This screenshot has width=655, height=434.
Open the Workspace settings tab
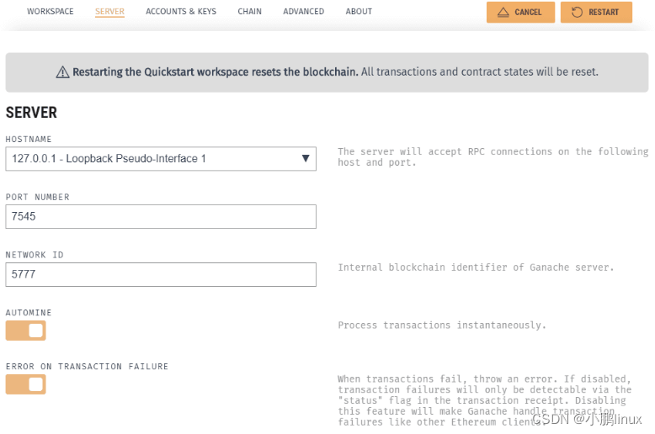coord(51,12)
